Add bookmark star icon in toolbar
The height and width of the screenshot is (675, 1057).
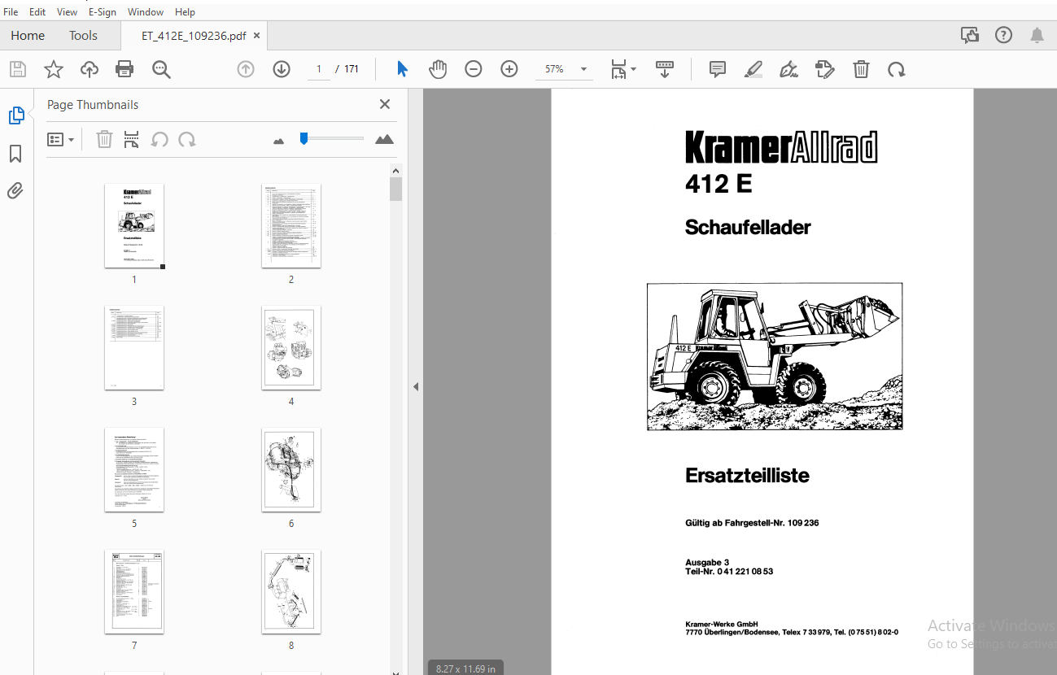54,70
